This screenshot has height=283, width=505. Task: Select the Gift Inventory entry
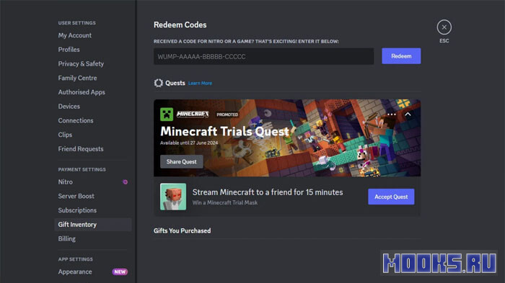point(93,225)
